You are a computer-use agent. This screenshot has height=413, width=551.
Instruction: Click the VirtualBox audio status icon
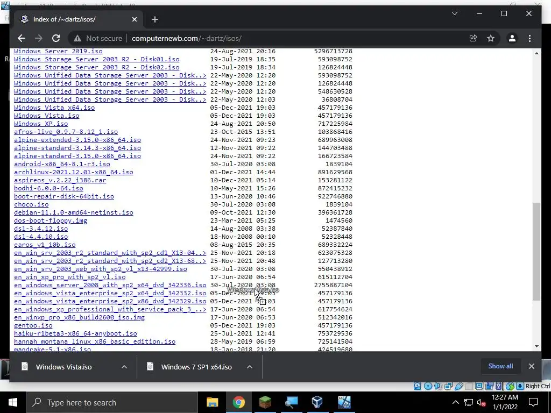click(x=438, y=386)
